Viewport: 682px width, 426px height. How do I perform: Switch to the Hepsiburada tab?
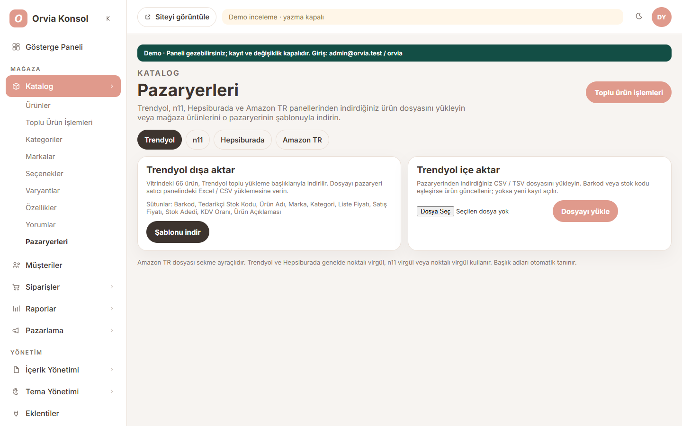[242, 140]
